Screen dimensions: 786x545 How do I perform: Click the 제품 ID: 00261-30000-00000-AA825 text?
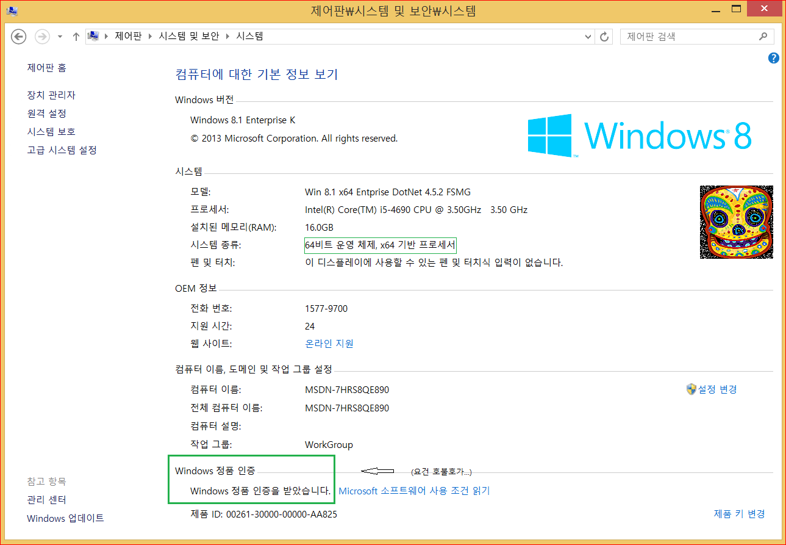pyautogui.click(x=263, y=514)
